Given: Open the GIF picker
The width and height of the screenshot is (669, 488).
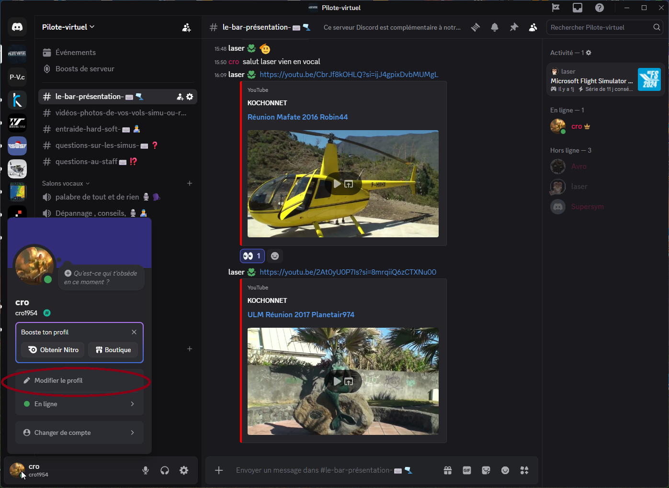Looking at the screenshot, I should pos(467,470).
